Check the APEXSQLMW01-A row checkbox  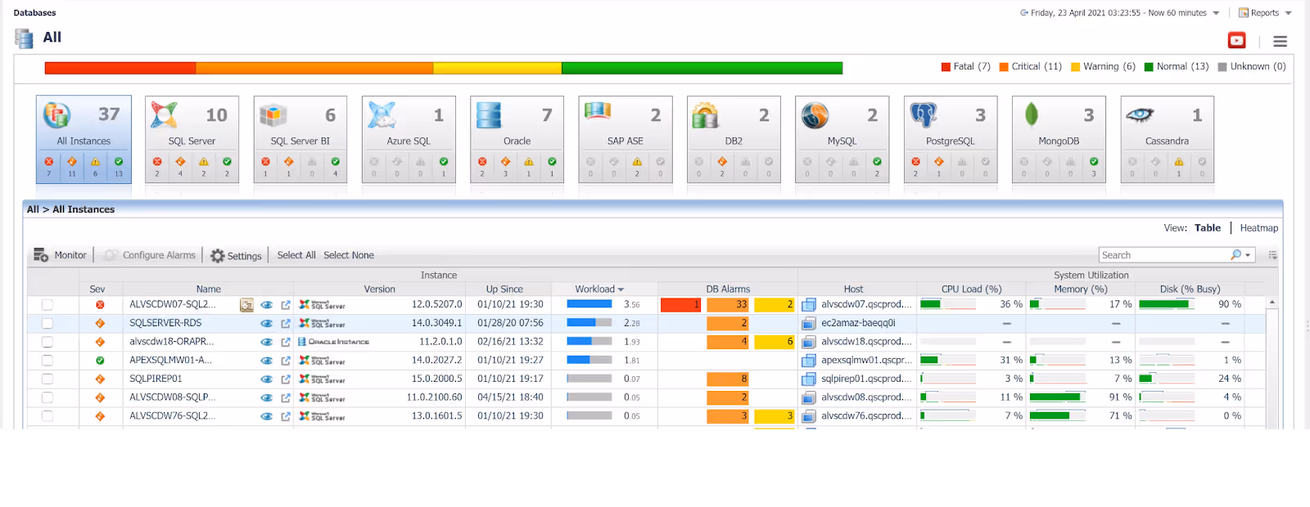pyautogui.click(x=47, y=361)
